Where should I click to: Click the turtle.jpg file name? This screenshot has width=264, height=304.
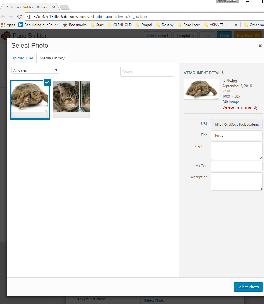230,81
